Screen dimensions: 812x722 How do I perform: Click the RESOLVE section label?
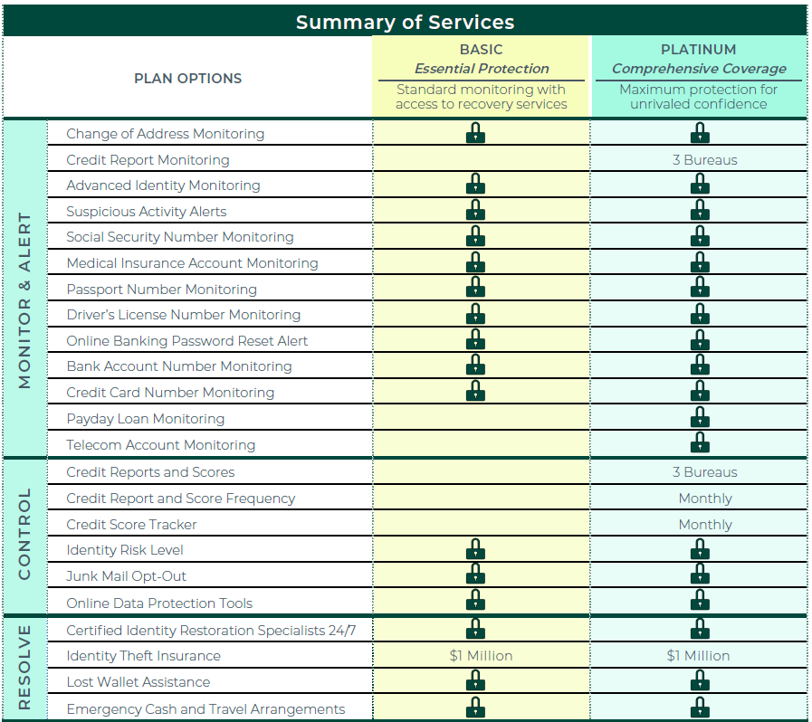click(24, 668)
